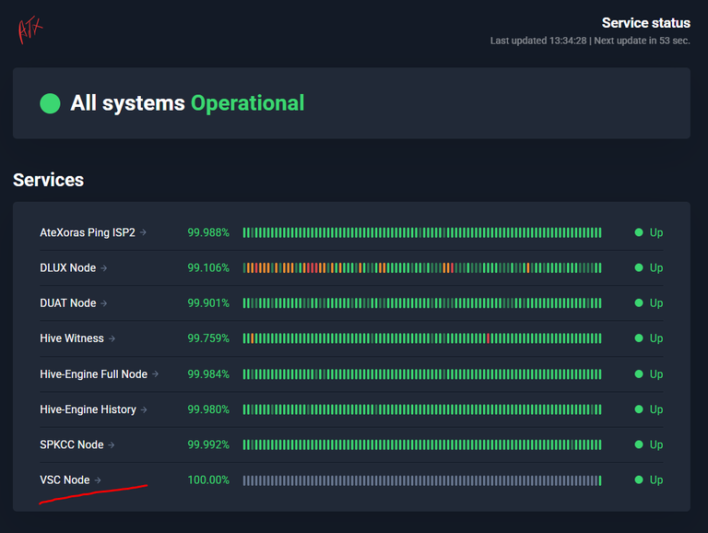Image resolution: width=708 pixels, height=533 pixels.
Task: Click the arrow icon beside AteXoras Ping ISP2
Action: 143,232
